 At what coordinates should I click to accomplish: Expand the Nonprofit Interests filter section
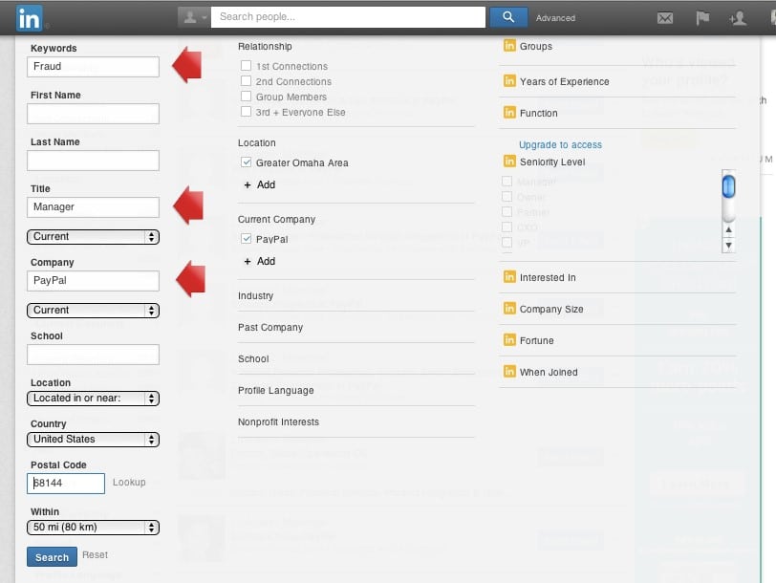click(x=278, y=422)
